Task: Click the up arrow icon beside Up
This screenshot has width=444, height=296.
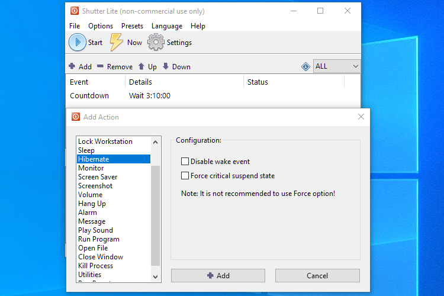Action: coord(141,66)
